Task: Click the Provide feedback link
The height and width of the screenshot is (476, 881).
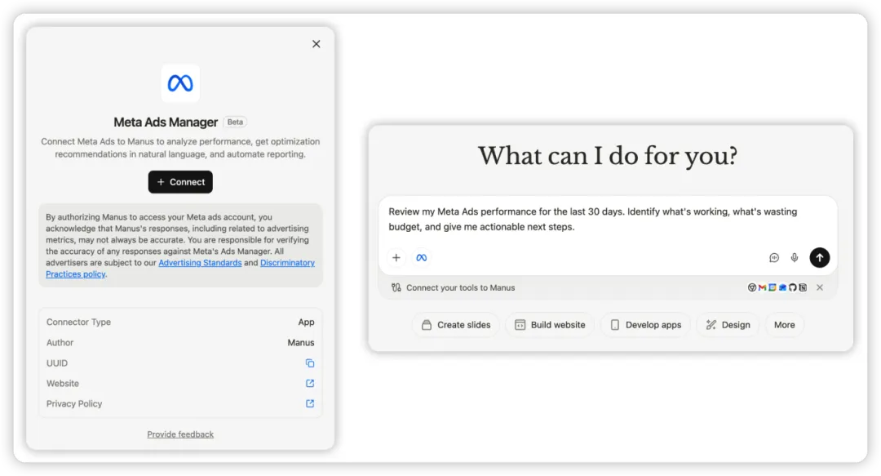Action: pos(180,434)
